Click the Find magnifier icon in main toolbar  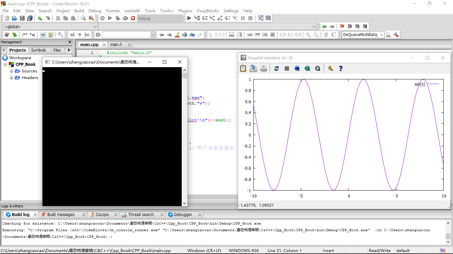point(83,19)
